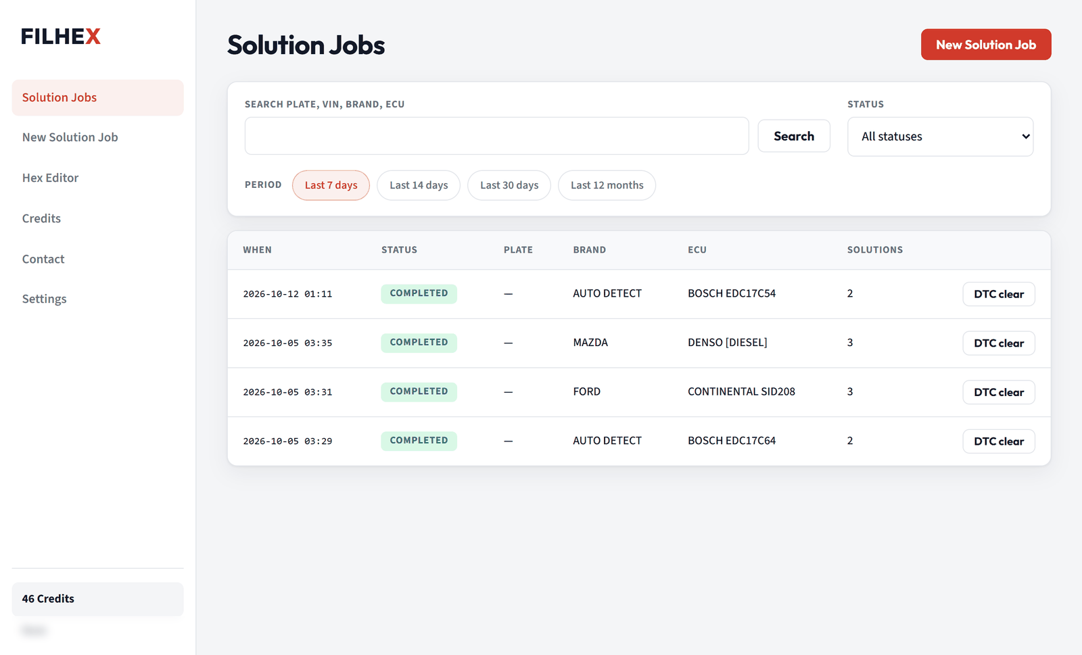Focus the plate, VIN, brand search field
Viewport: 1082px width, 655px height.
coord(496,136)
